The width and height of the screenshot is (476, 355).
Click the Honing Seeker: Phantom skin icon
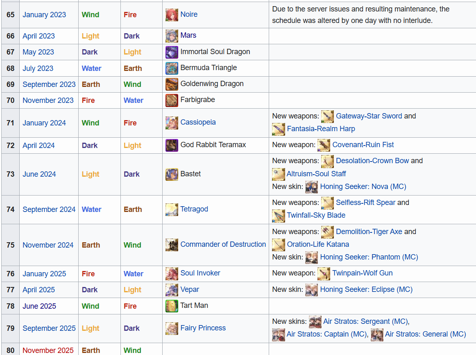click(x=311, y=258)
